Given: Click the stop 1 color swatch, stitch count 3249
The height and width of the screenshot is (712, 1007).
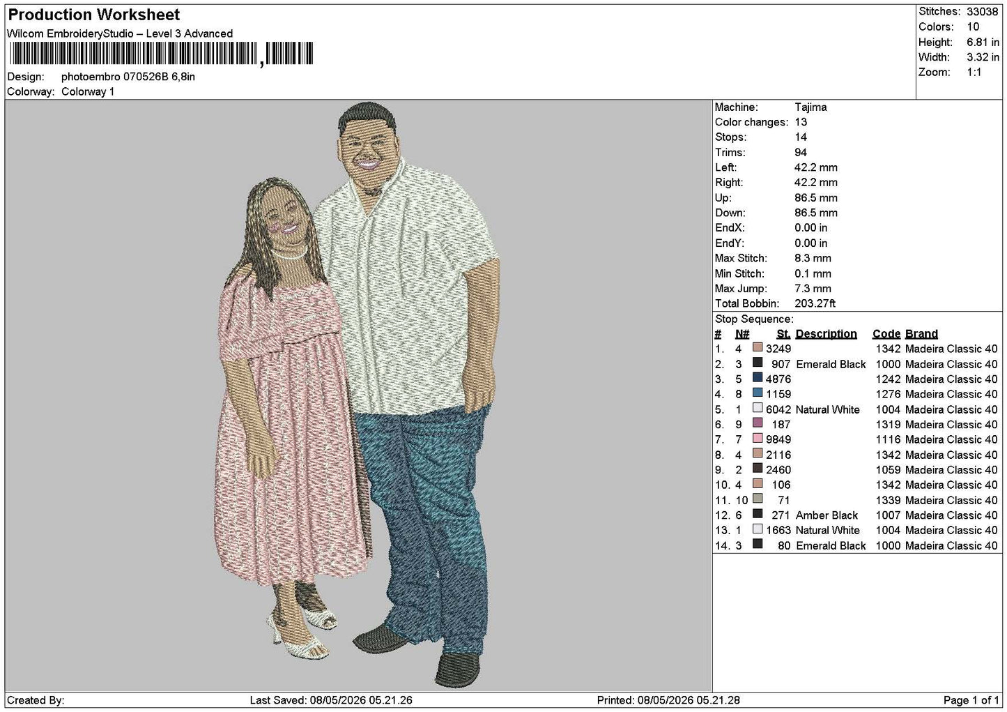Looking at the screenshot, I should 758,348.
